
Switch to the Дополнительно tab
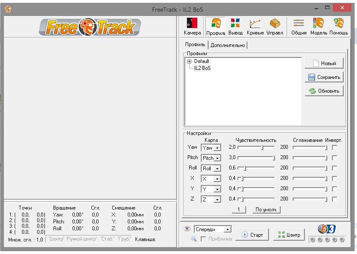(x=227, y=45)
